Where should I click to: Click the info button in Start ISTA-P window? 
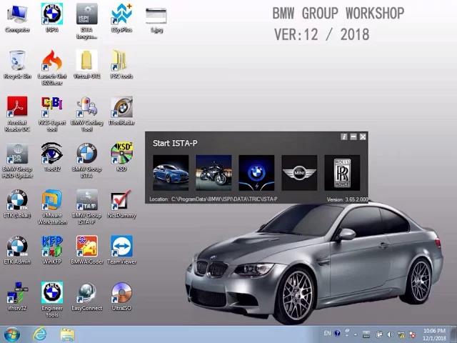point(344,136)
